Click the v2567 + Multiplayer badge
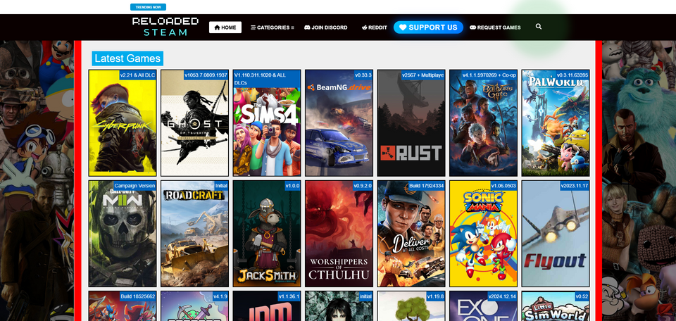Image resolution: width=676 pixels, height=321 pixels. [x=423, y=75]
